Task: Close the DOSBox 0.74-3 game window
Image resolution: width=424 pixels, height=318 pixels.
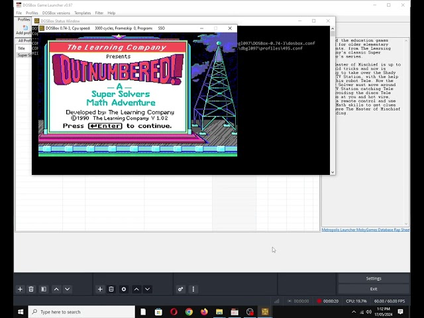Action: [x=230, y=28]
